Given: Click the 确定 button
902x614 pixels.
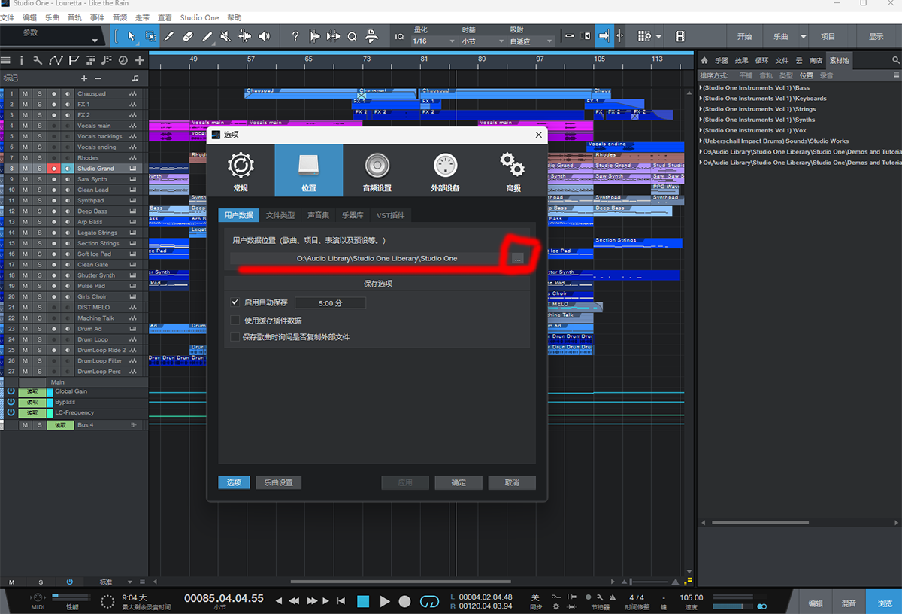Looking at the screenshot, I should (x=459, y=482).
